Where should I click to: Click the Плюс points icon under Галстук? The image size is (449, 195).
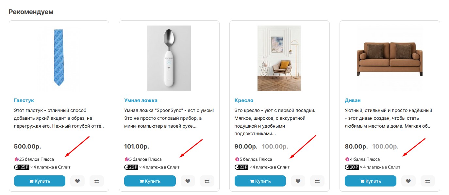[x=17, y=159]
